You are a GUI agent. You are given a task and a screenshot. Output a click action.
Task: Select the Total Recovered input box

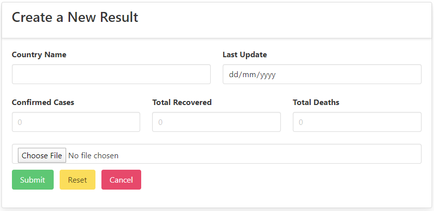pyautogui.click(x=216, y=122)
